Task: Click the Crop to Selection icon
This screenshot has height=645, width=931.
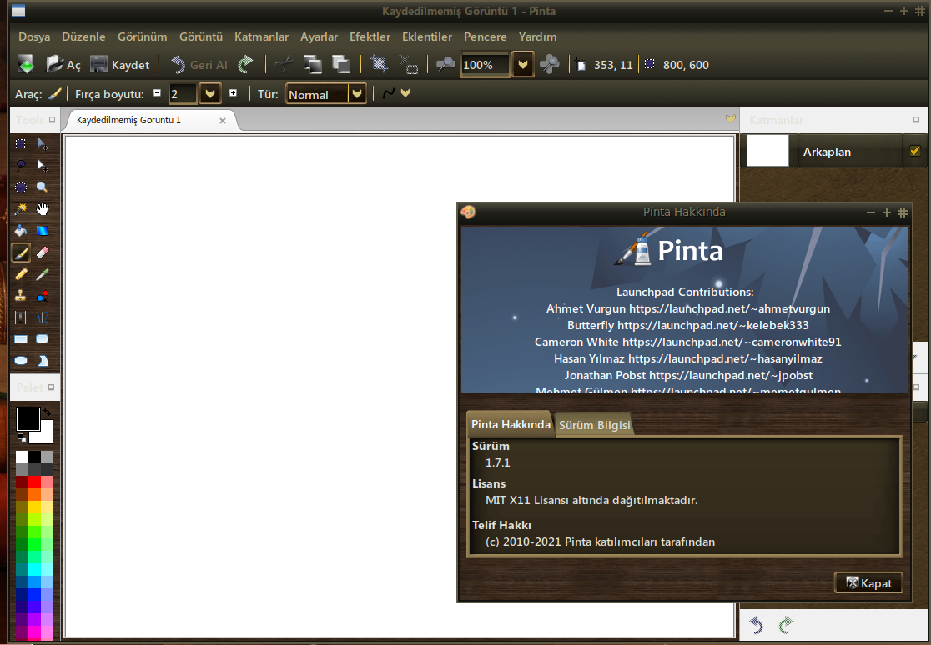Action: (x=380, y=64)
